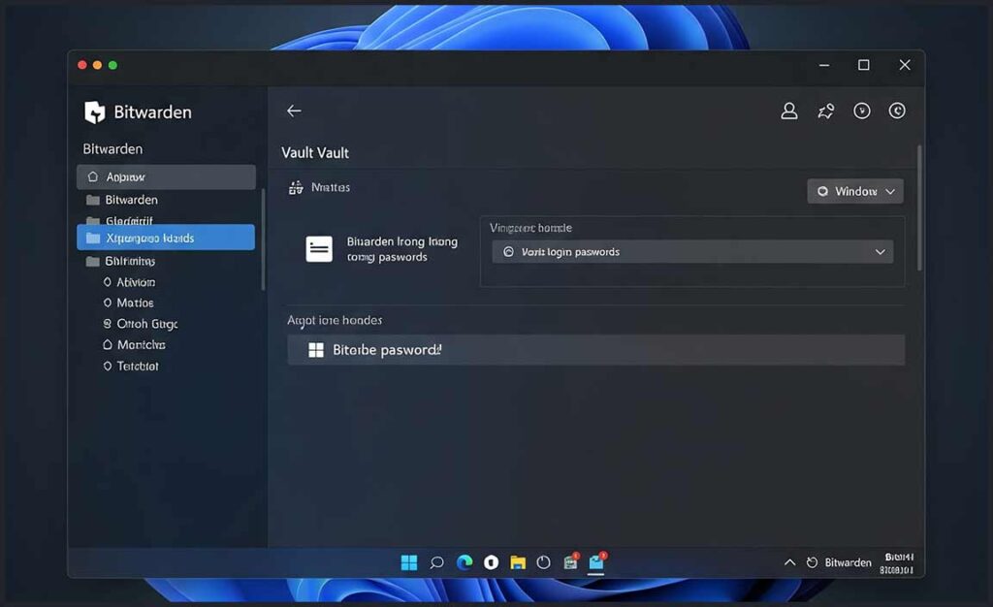Click the sync clock icon in the title bar

(897, 111)
